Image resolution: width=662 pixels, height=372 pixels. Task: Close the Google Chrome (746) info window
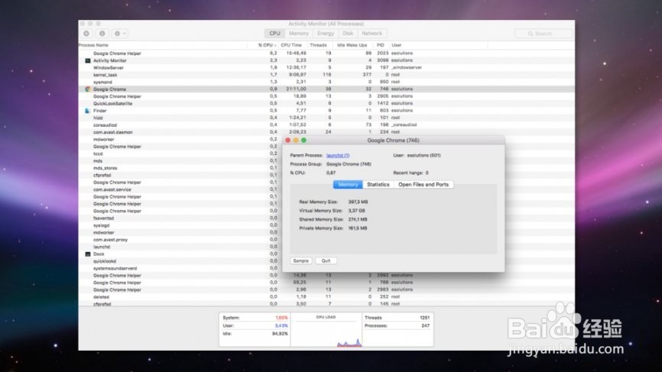coord(288,141)
